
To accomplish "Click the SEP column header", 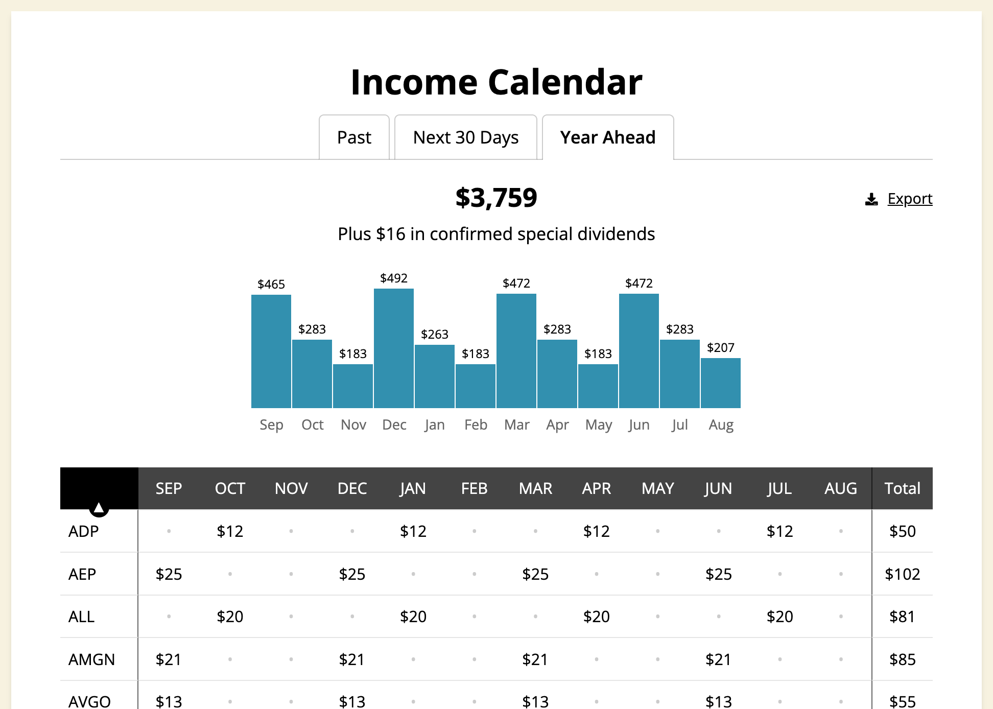I will (x=169, y=488).
